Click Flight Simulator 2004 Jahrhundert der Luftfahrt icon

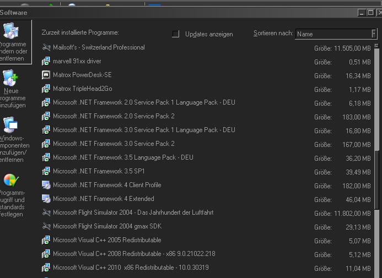46,212
